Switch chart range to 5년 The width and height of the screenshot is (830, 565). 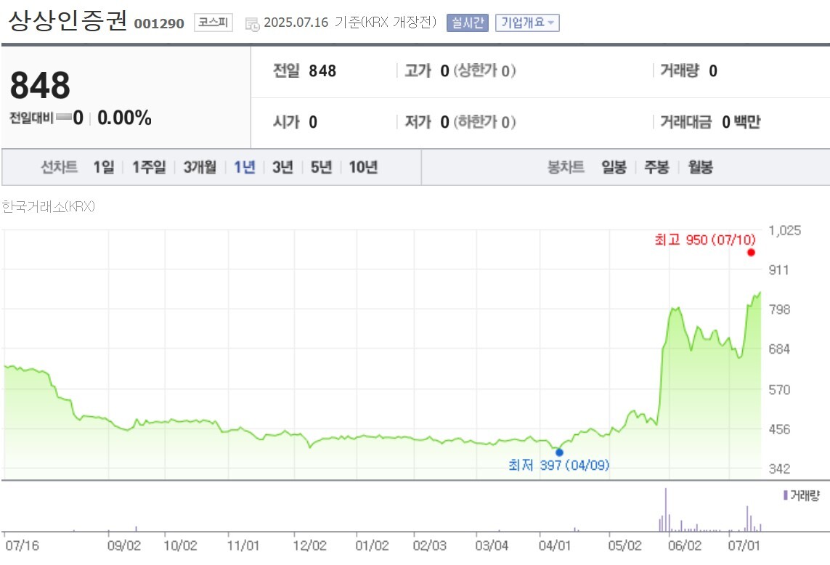(x=321, y=167)
